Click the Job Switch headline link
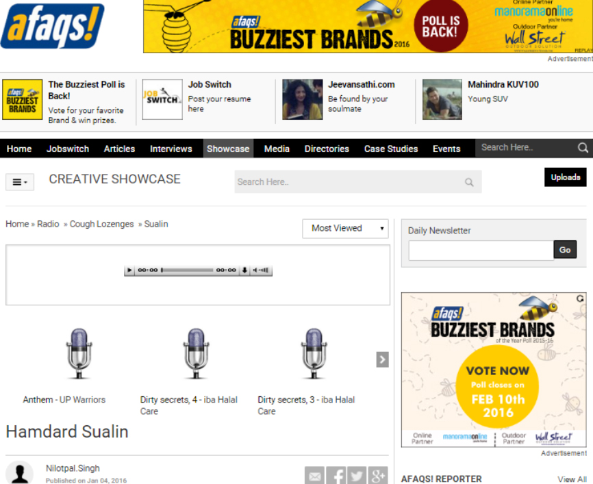The width and height of the screenshot is (593, 484). (x=210, y=84)
